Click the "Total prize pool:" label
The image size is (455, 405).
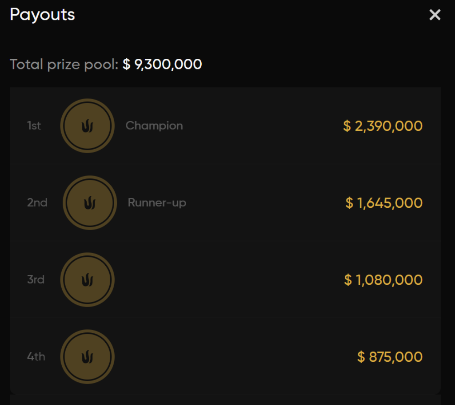[x=64, y=65]
